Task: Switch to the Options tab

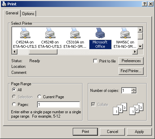Action: click(x=28, y=14)
